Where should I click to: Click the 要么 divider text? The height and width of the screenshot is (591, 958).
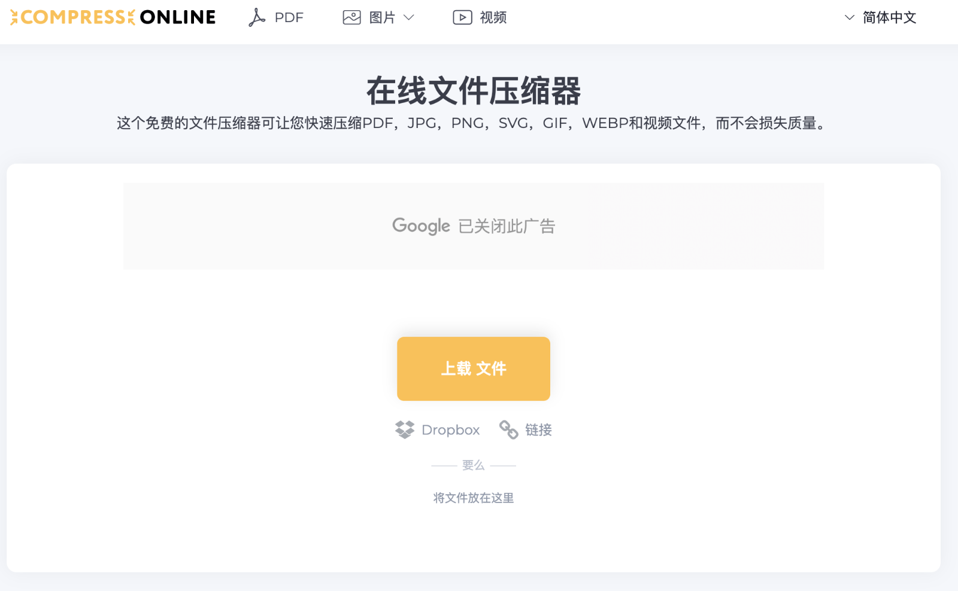(x=473, y=465)
